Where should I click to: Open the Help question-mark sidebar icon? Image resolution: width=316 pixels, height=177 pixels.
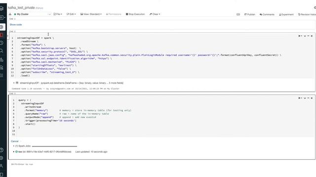coord(1,150)
